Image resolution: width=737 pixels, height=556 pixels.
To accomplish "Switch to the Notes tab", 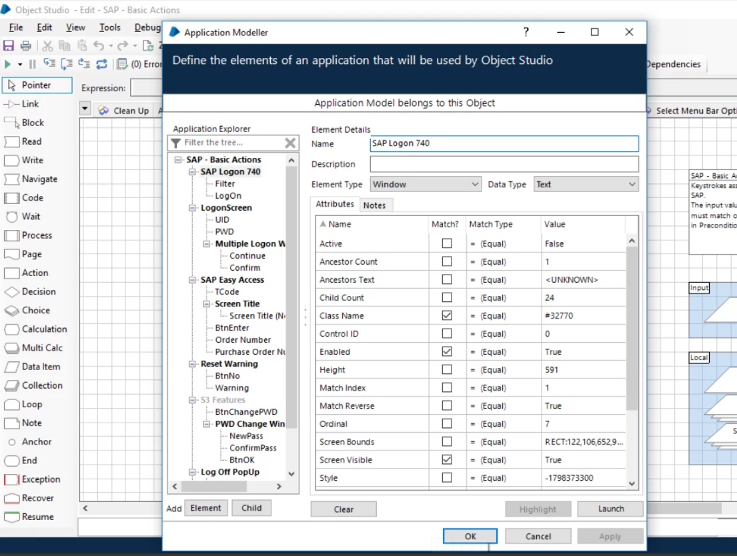I will pyautogui.click(x=374, y=205).
